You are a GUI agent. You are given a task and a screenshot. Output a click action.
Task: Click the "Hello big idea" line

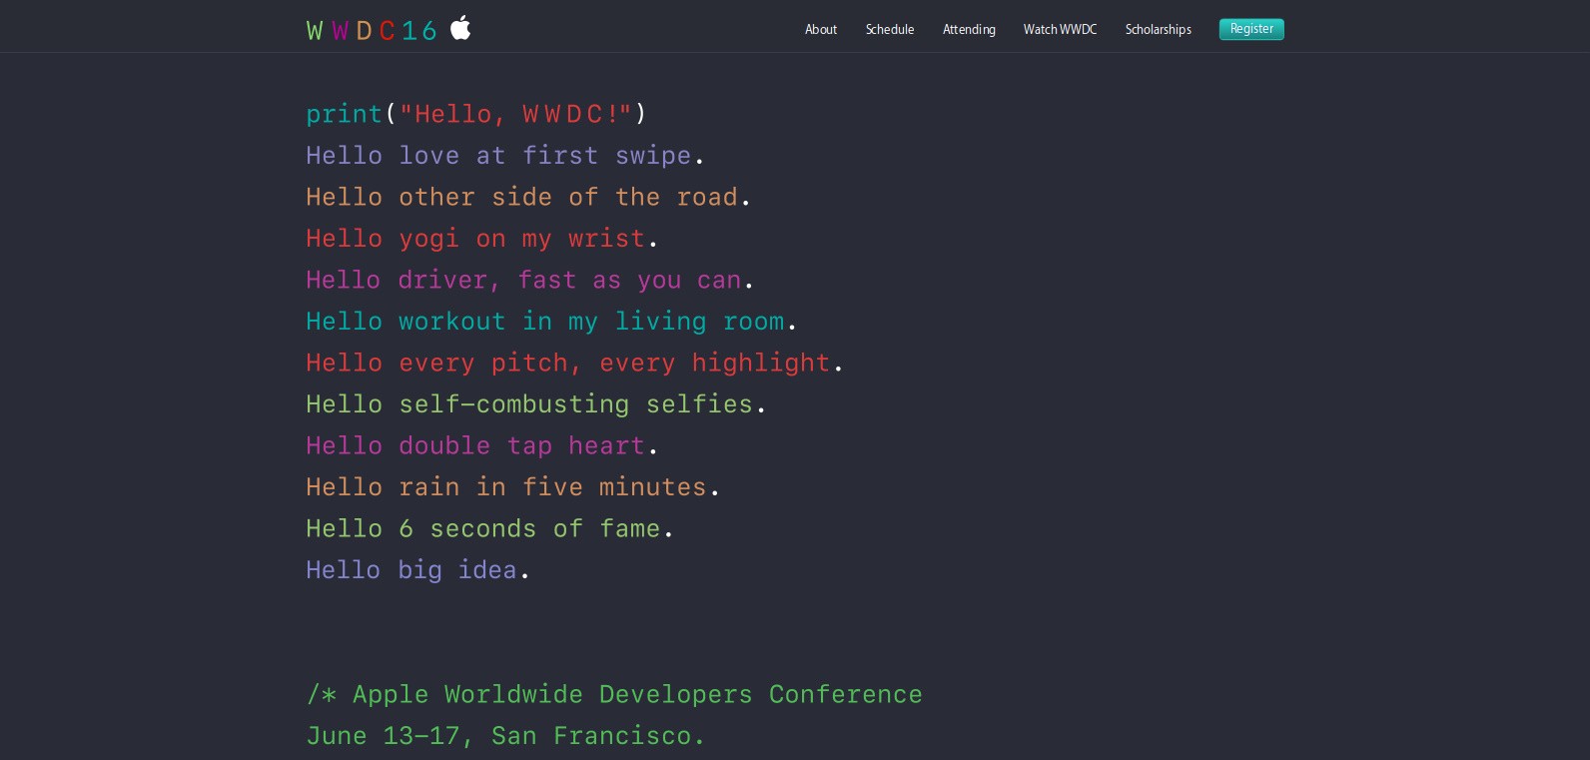pos(417,570)
